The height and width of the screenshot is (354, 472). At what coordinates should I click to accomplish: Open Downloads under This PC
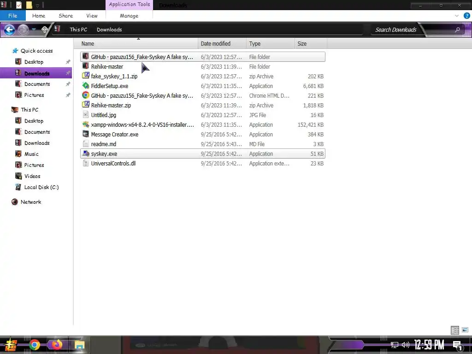pyautogui.click(x=37, y=143)
